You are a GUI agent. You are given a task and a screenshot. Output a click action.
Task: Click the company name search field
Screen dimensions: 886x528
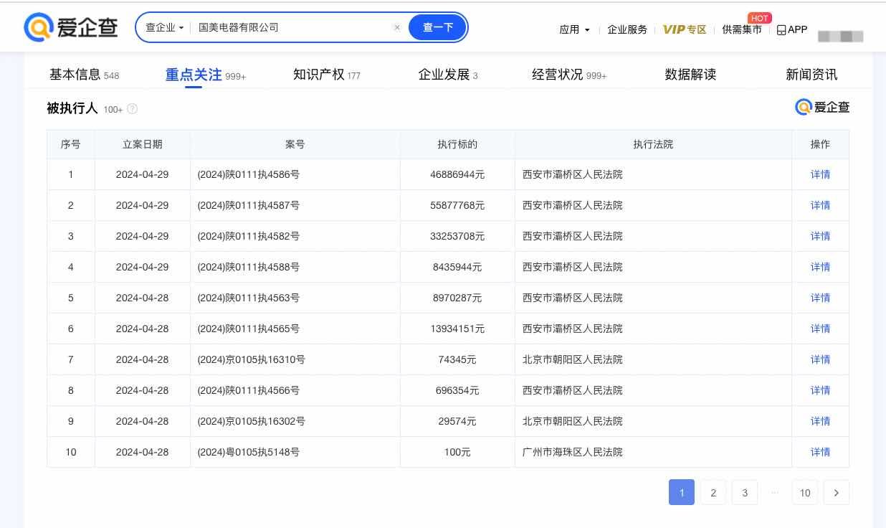point(292,28)
